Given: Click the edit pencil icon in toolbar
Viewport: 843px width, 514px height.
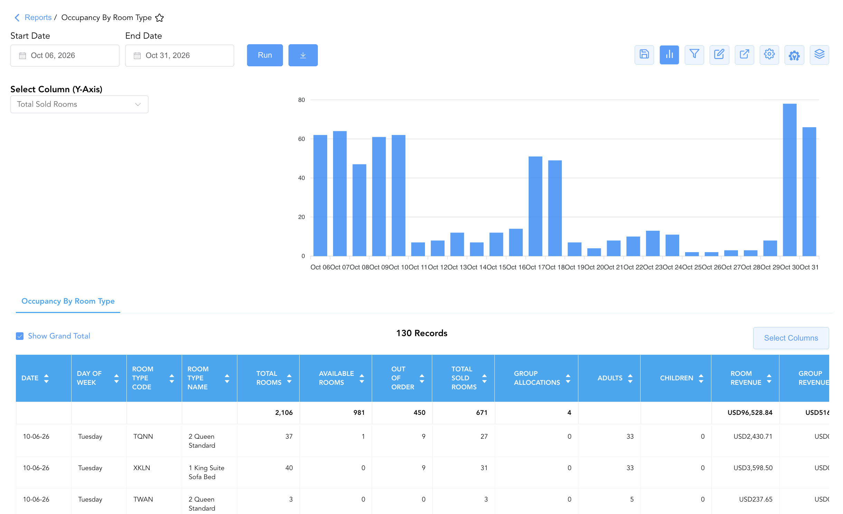Looking at the screenshot, I should [719, 55].
